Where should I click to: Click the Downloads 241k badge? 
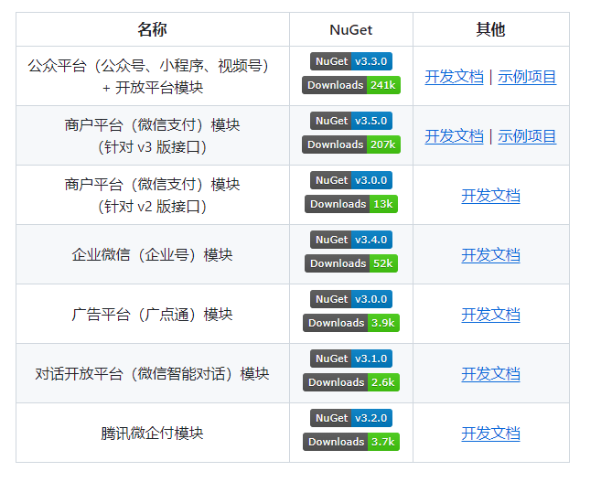351,85
